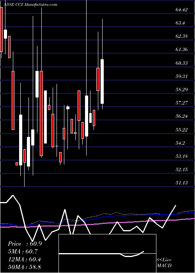Click the 54.2 price axis label
This screenshot has width=195, height=273.
tap(180, 143)
